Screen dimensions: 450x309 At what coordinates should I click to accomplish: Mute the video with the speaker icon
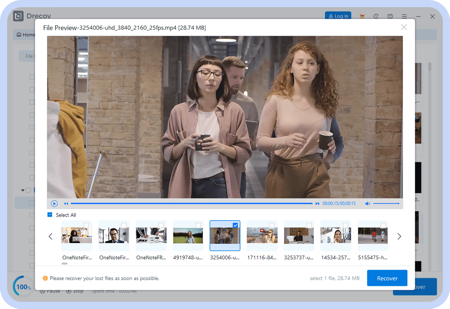point(368,204)
